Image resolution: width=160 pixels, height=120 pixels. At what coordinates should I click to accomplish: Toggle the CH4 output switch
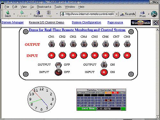(84, 44)
